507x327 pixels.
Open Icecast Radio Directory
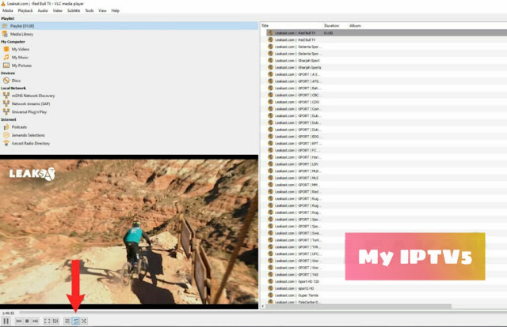(x=31, y=143)
